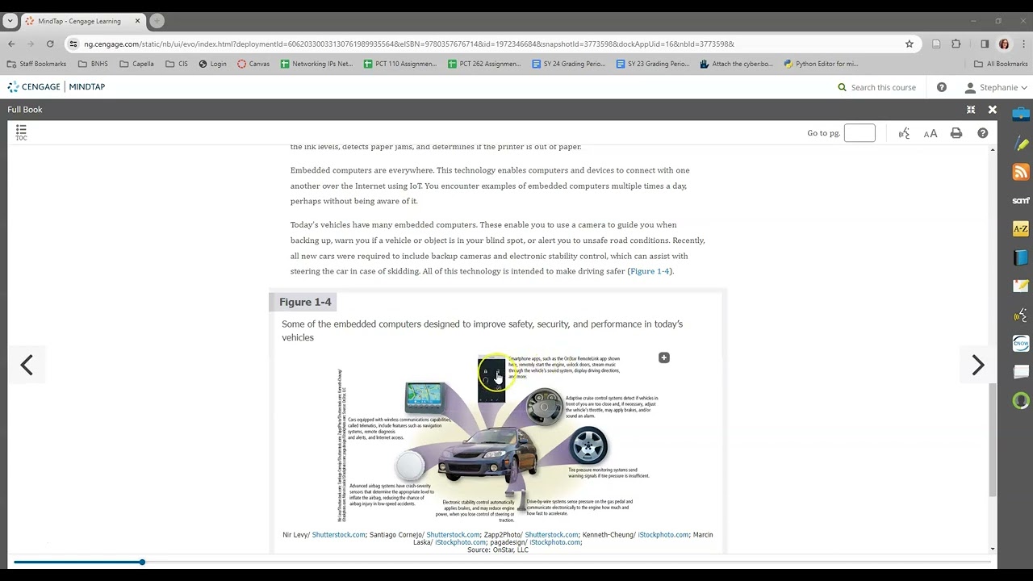Follow the Figure 1-4 link in paragraph
This screenshot has width=1033, height=581.
point(650,271)
